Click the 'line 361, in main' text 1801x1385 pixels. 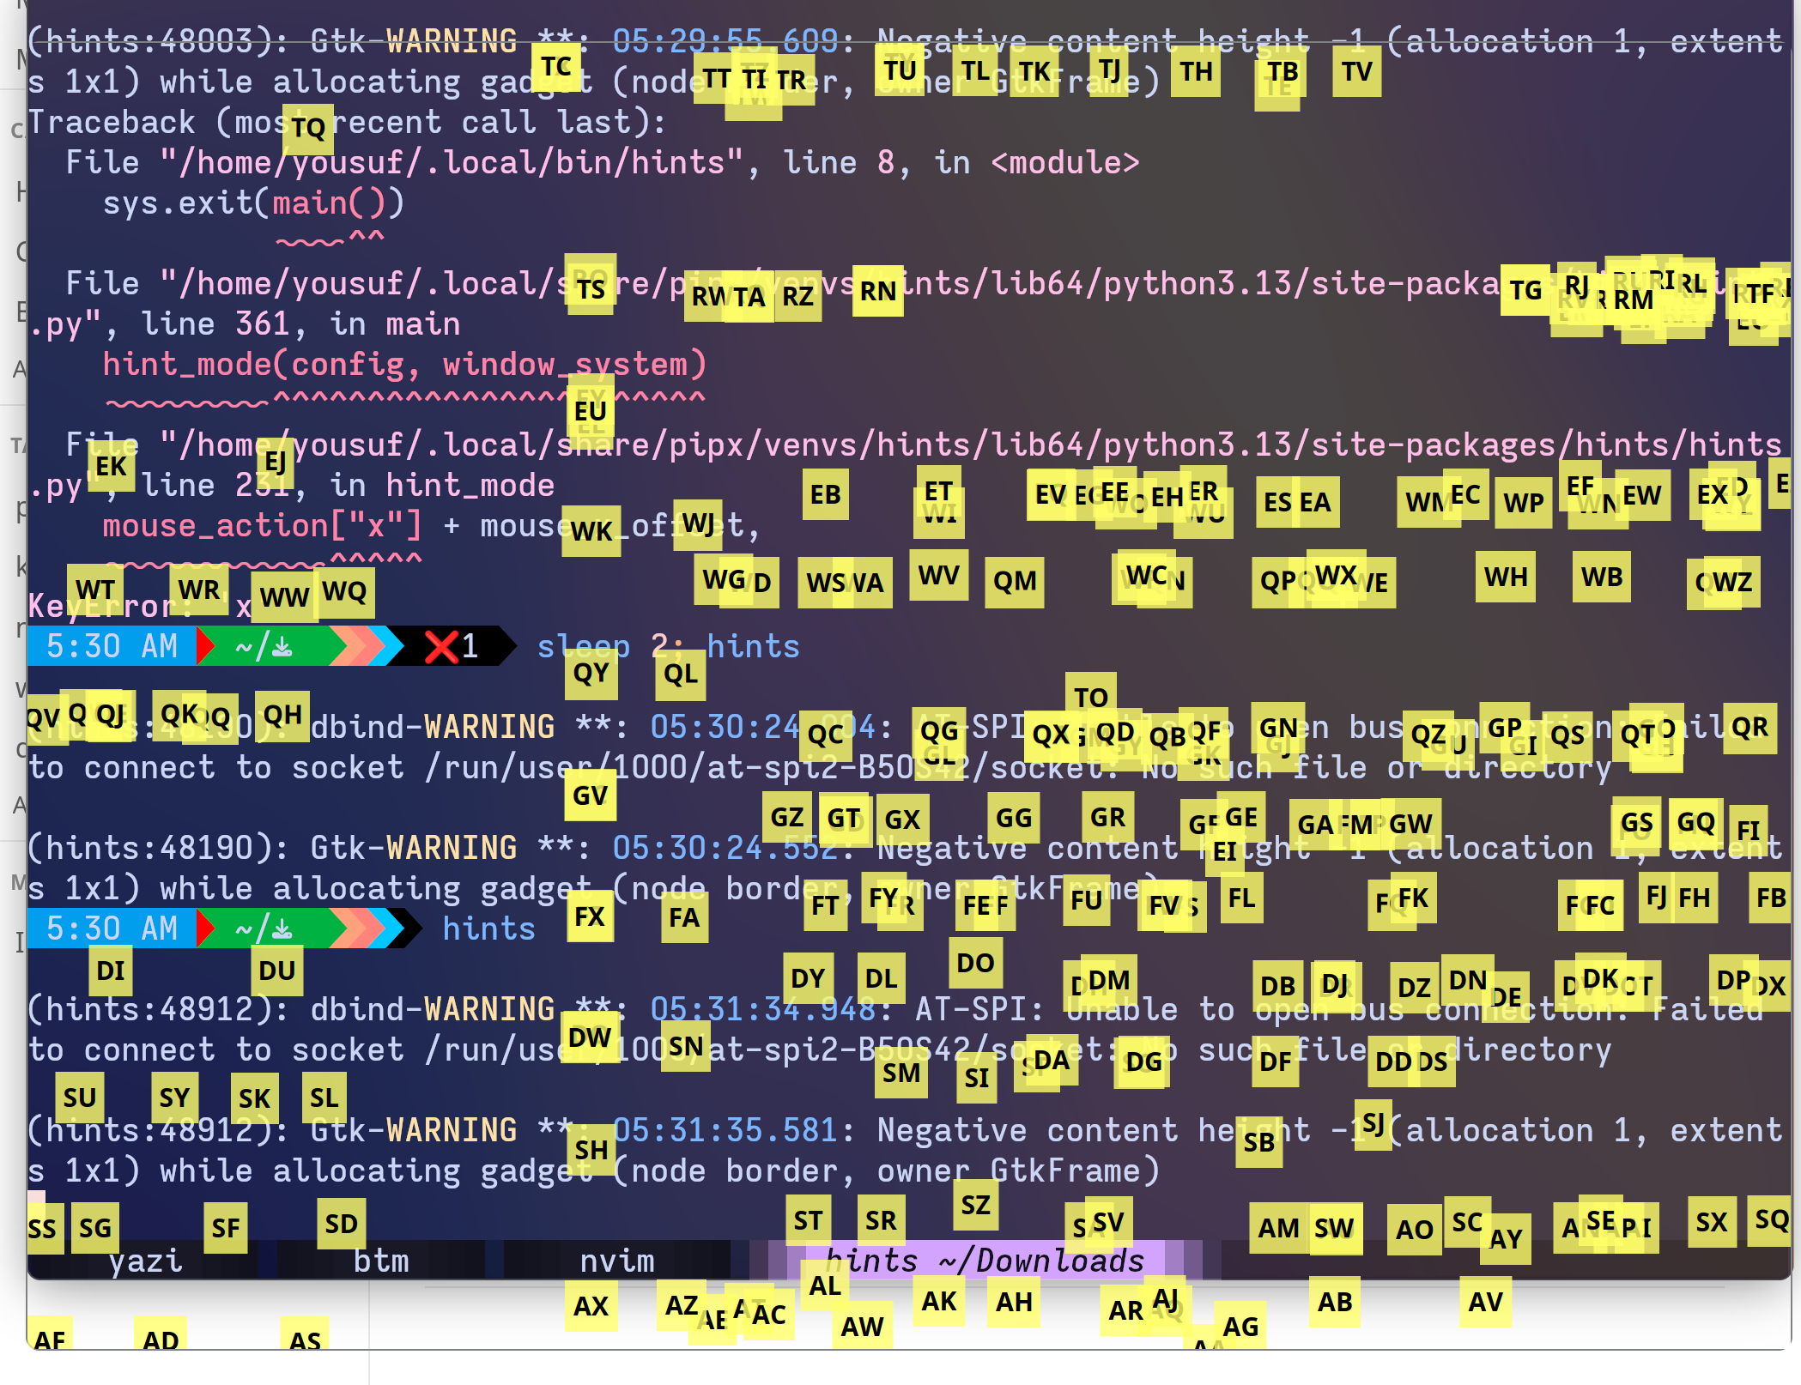[x=300, y=324]
